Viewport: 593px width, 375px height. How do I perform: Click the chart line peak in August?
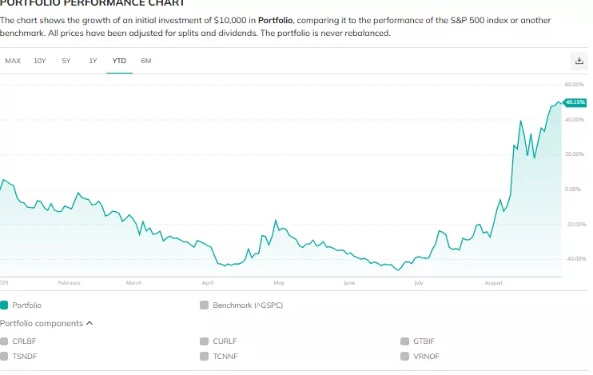click(x=521, y=122)
